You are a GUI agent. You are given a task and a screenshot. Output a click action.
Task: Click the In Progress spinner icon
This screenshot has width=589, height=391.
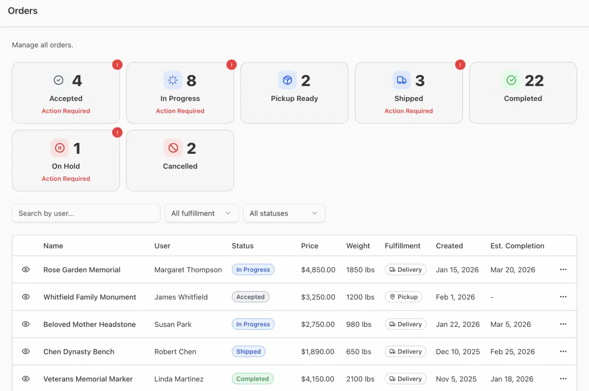click(173, 80)
